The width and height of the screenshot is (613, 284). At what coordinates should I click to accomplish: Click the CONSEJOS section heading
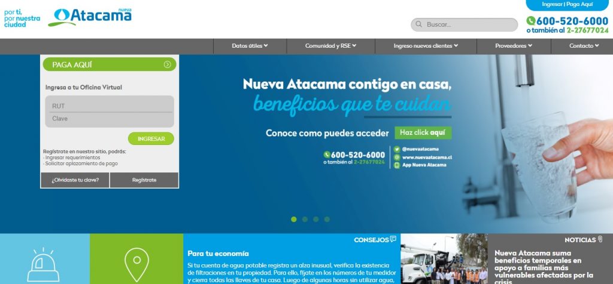coord(371,240)
